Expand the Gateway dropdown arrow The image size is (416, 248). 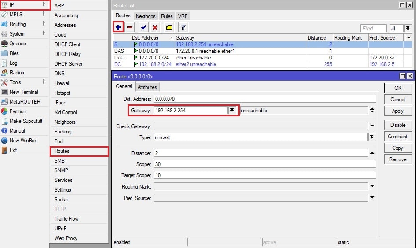(x=232, y=111)
